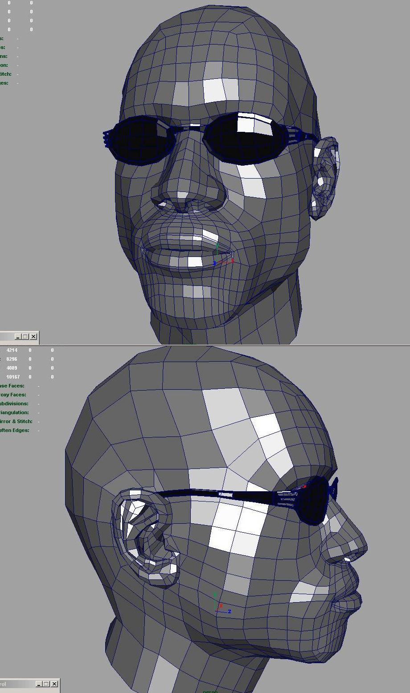Click the Soften Edges HUD label
The height and width of the screenshot is (693, 410).
14,430
